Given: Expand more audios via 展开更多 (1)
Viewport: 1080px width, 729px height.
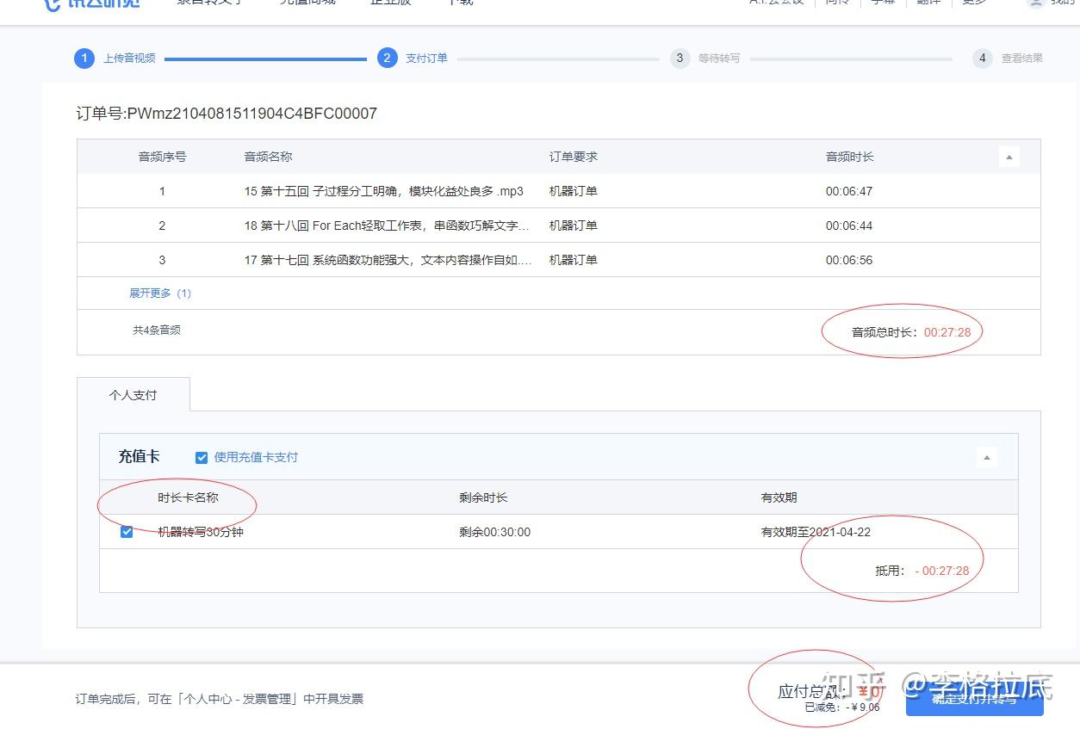Looking at the screenshot, I should (x=160, y=293).
